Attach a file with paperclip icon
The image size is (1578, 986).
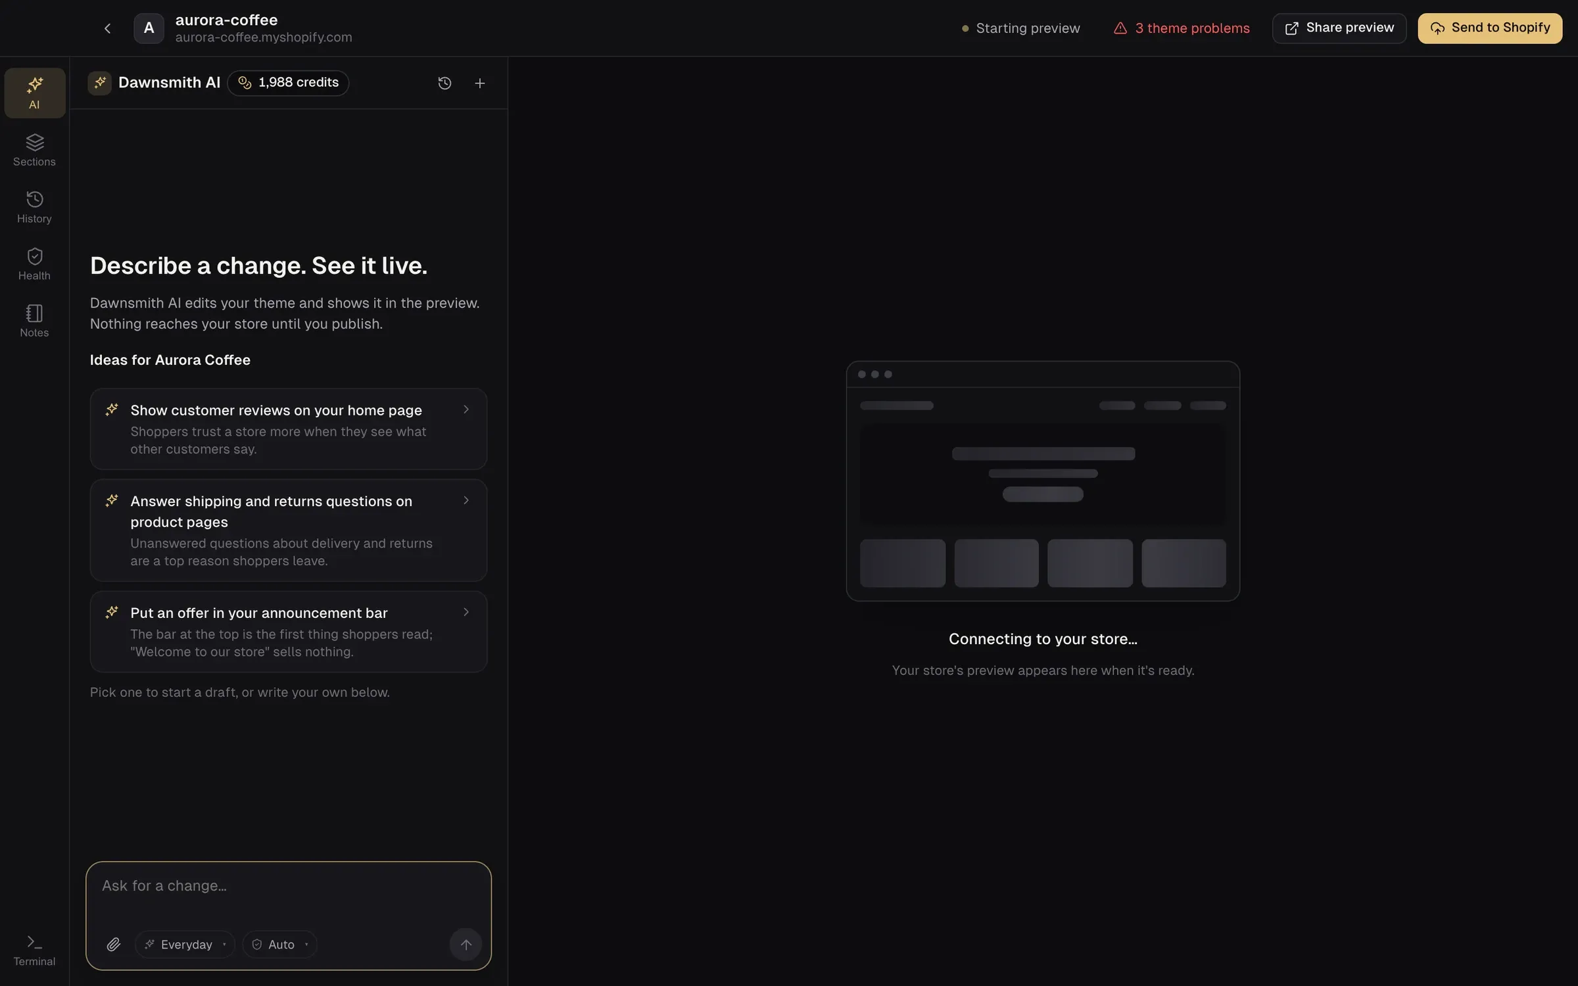pyautogui.click(x=114, y=945)
